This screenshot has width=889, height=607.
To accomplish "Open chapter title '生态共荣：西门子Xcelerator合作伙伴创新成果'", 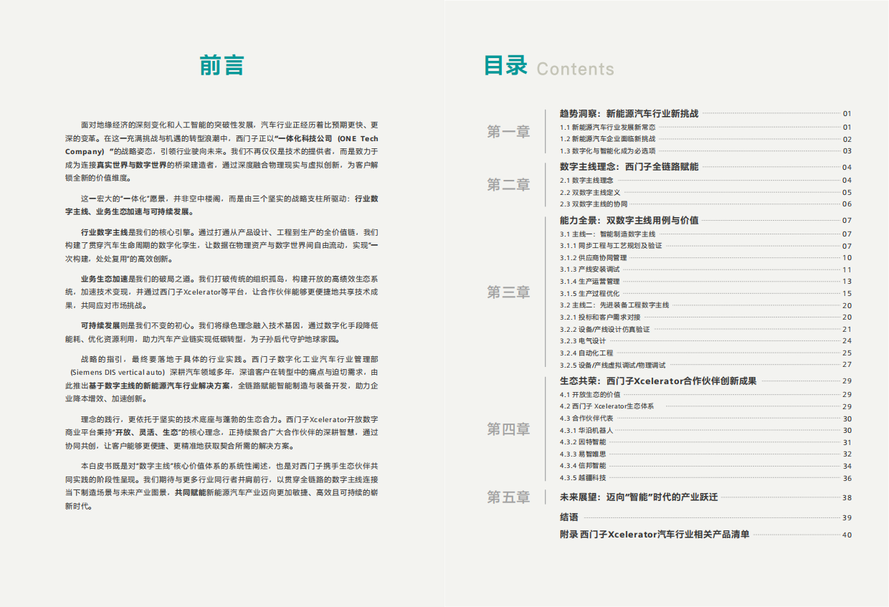I will 658,381.
